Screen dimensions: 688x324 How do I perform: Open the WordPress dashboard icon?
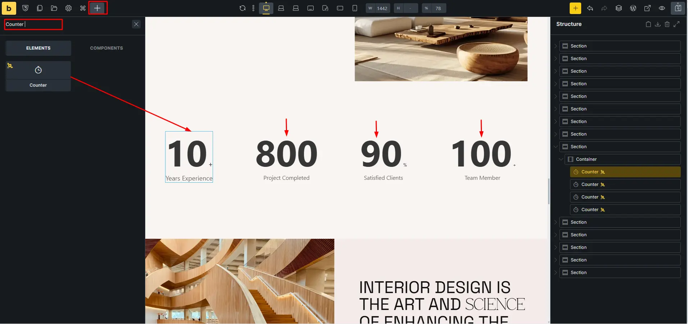(633, 8)
